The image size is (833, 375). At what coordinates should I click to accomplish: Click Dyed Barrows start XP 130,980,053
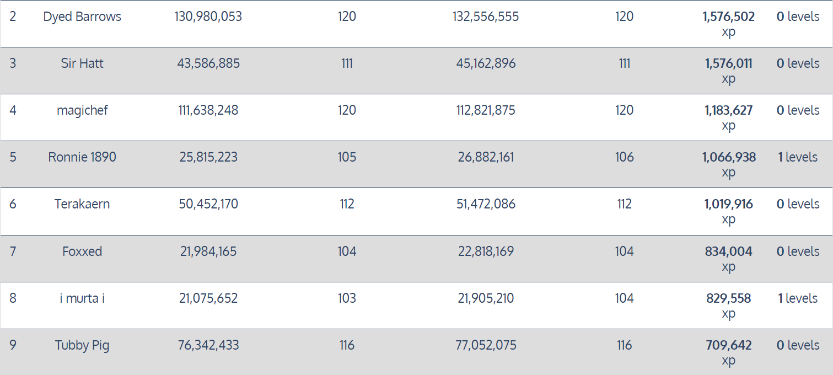[x=208, y=17]
